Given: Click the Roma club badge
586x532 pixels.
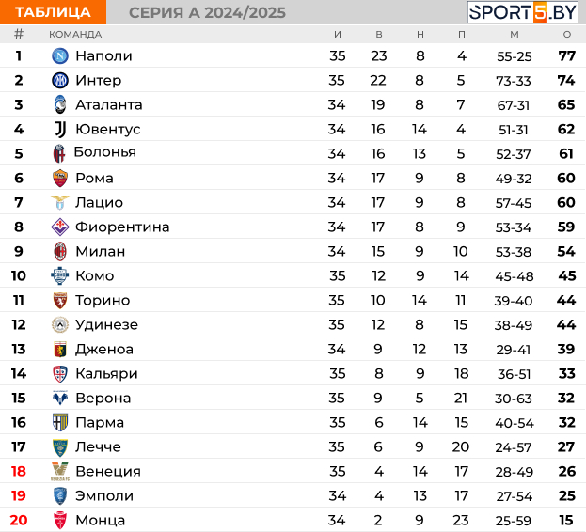Looking at the screenshot, I should tap(60, 178).
